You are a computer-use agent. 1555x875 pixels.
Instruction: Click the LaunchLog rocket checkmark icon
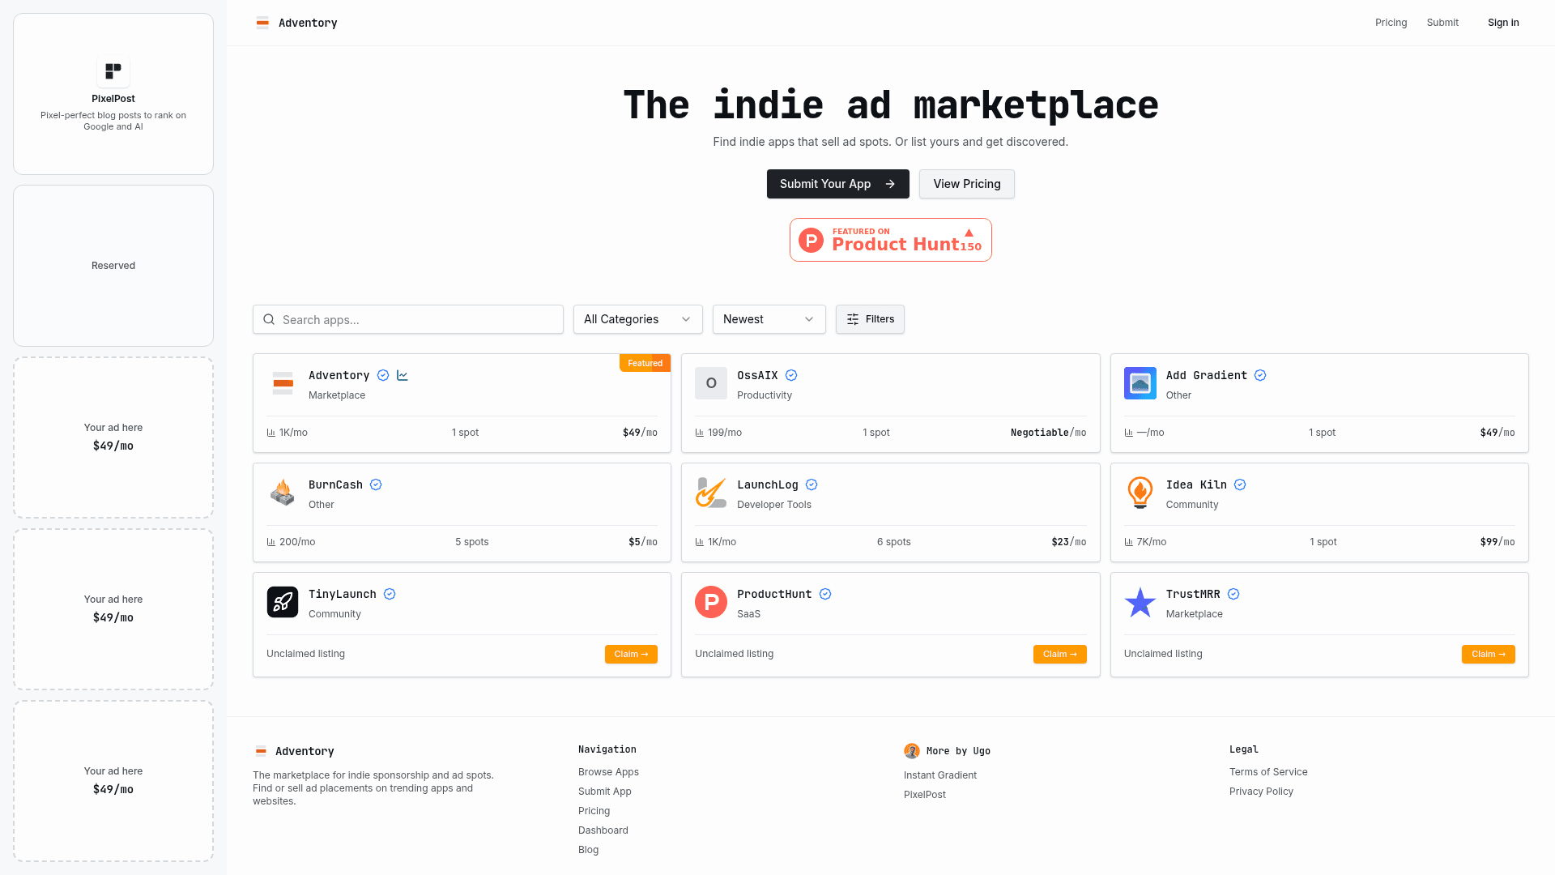711,493
